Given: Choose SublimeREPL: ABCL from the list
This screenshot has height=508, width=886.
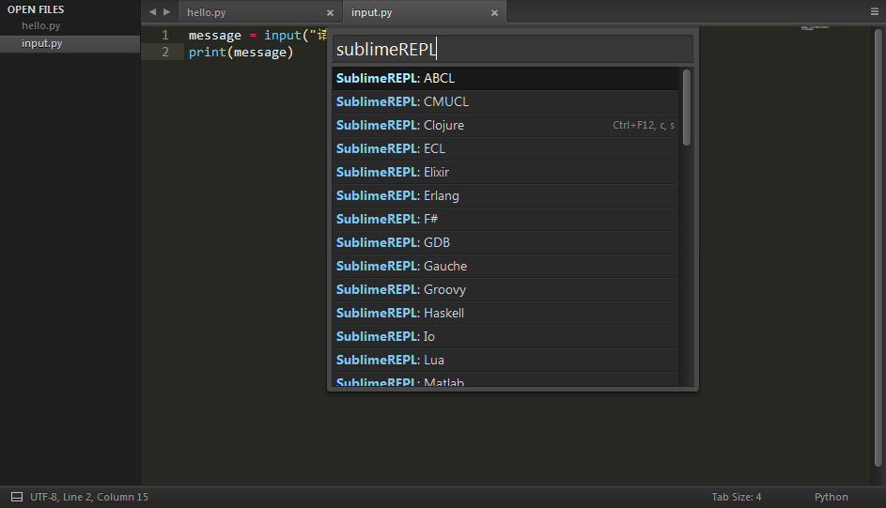Looking at the screenshot, I should [505, 78].
